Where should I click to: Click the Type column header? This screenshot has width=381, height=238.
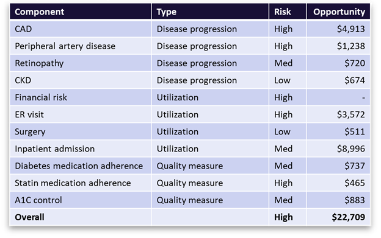pos(210,12)
